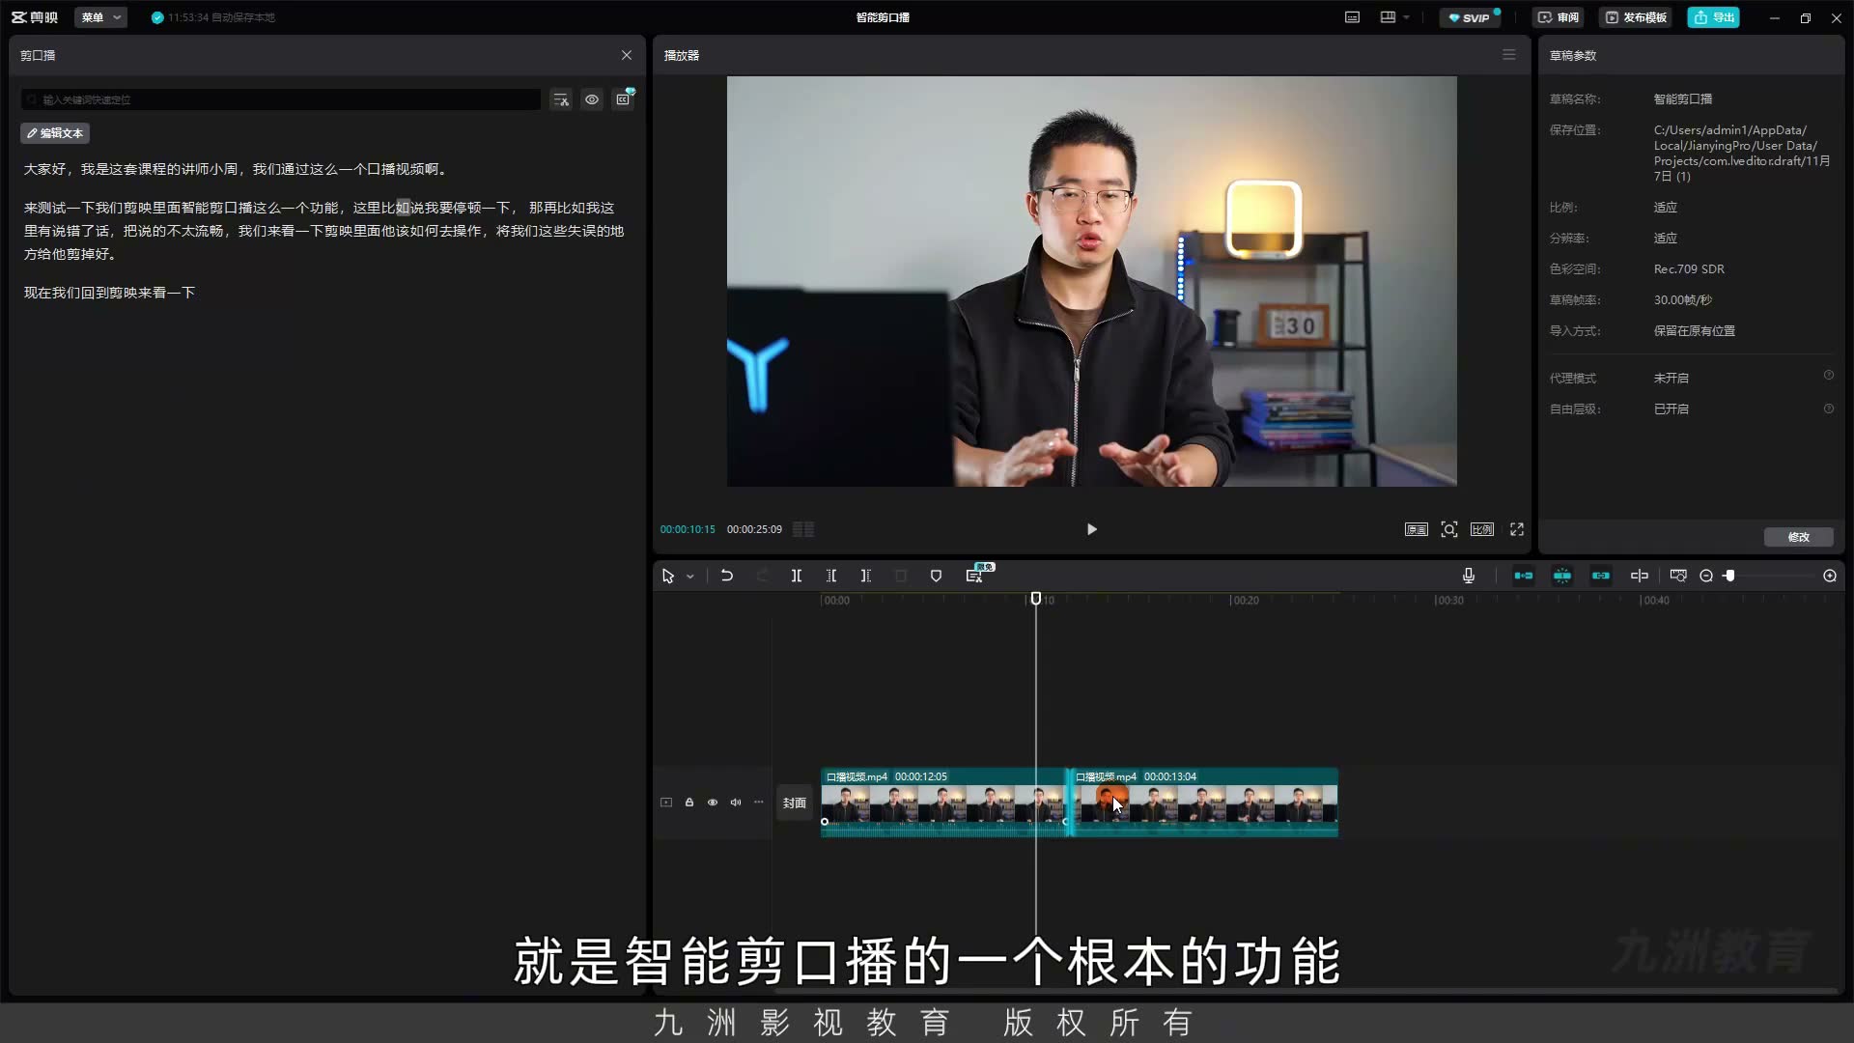The width and height of the screenshot is (1854, 1043).
Task: Click the timeline zoom-out magnifier
Action: pyautogui.click(x=1706, y=576)
